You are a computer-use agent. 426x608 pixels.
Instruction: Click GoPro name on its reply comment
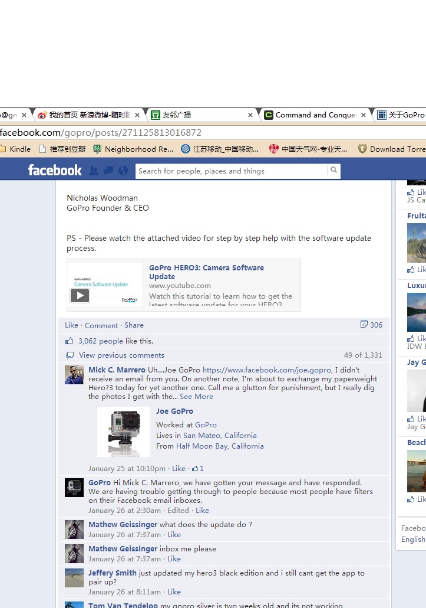coord(100,483)
